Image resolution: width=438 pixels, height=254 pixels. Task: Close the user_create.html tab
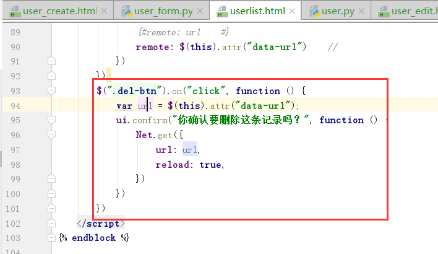pos(104,11)
